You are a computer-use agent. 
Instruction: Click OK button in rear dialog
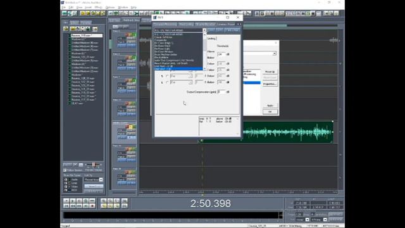(270, 111)
